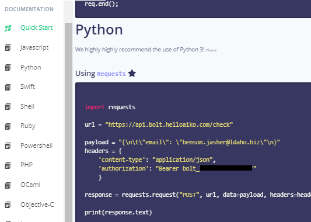
Task: Go to the OCaml examples
Action: [30, 185]
